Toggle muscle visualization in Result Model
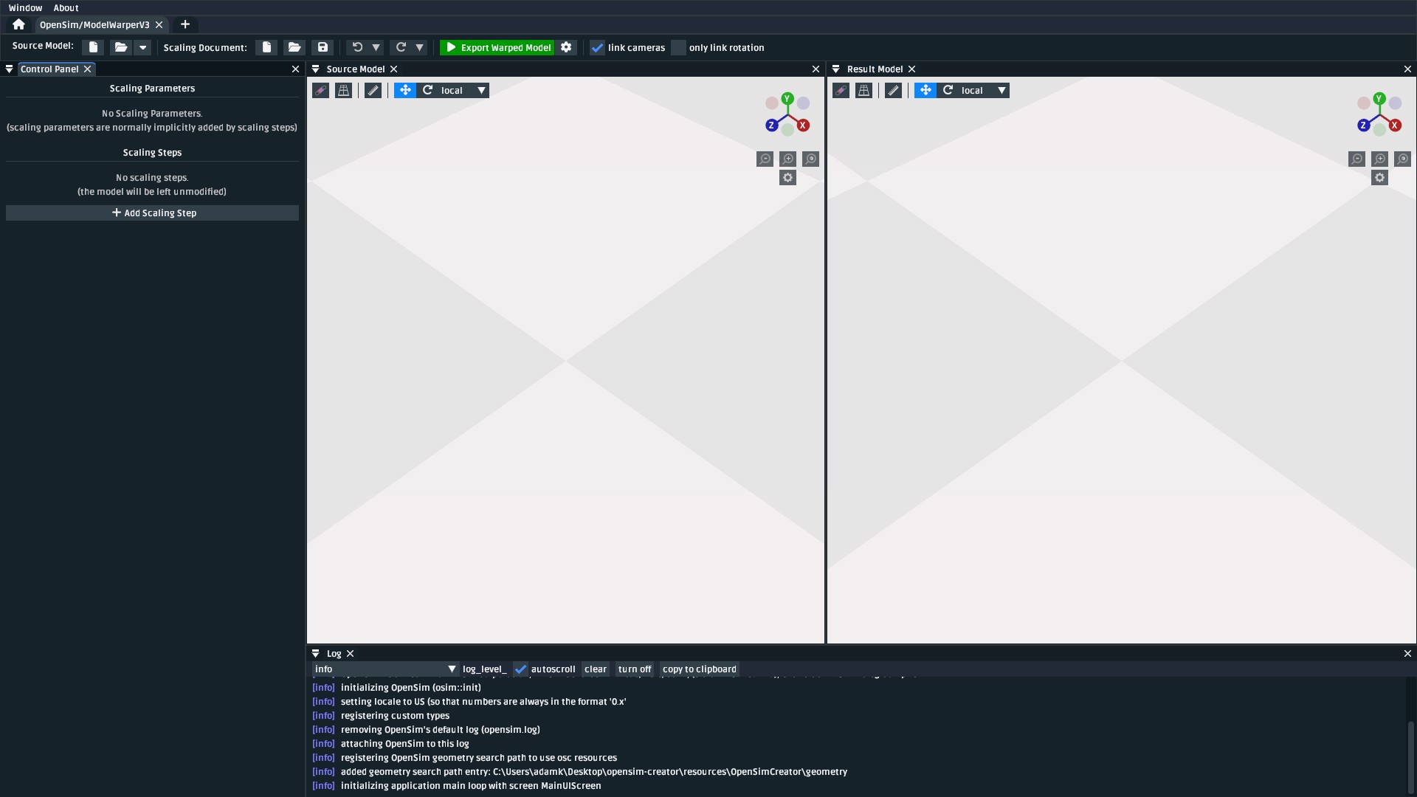Screen dimensions: 1417x797 click(x=841, y=90)
